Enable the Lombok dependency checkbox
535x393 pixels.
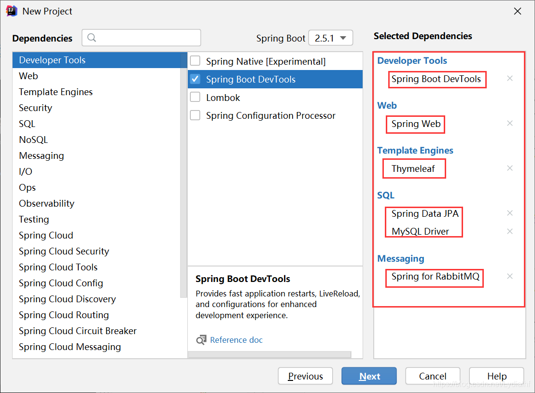[x=195, y=97]
